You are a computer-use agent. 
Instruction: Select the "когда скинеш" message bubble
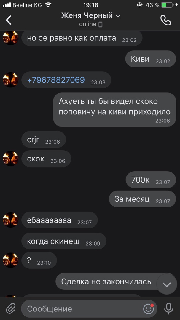click(64, 241)
